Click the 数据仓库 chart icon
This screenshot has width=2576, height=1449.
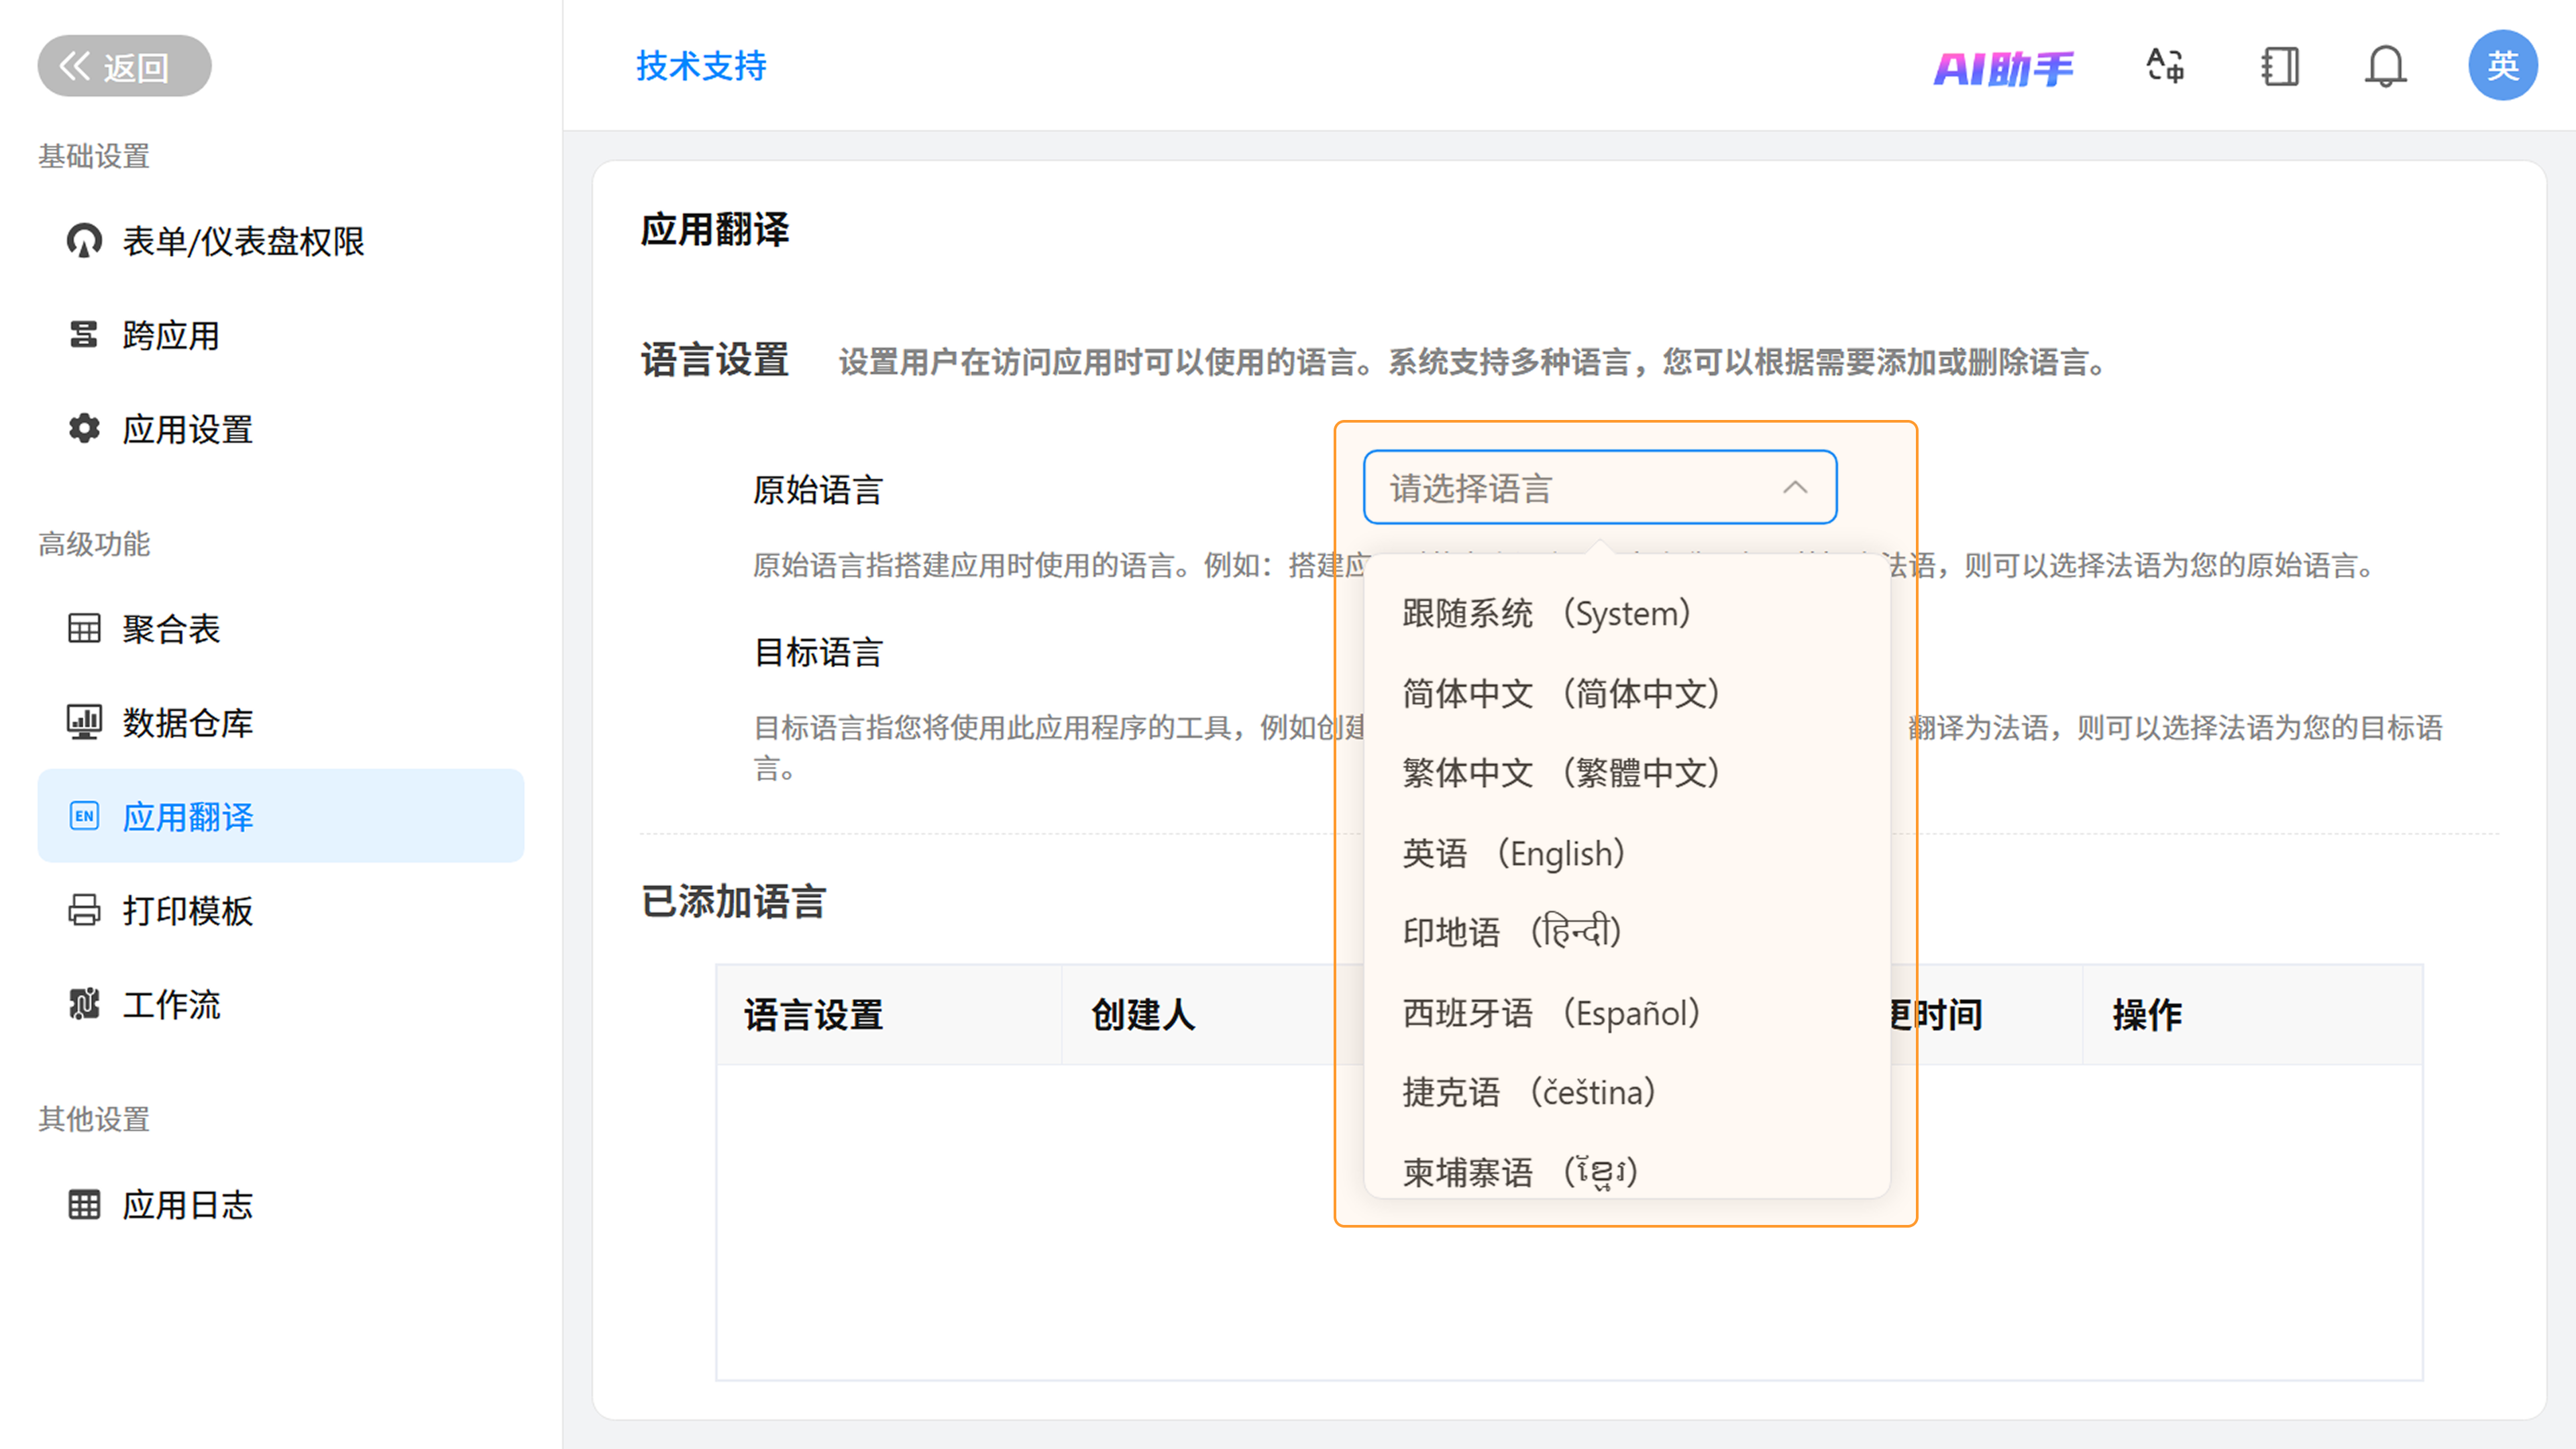pyautogui.click(x=84, y=722)
